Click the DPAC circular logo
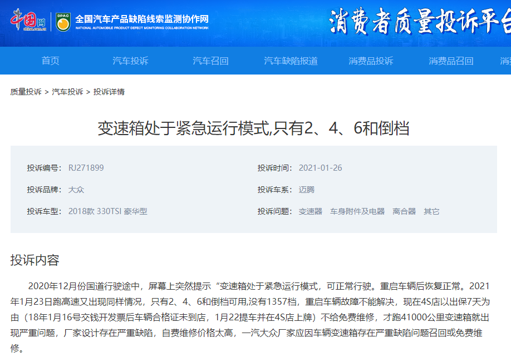511x357 pixels. tap(63, 22)
